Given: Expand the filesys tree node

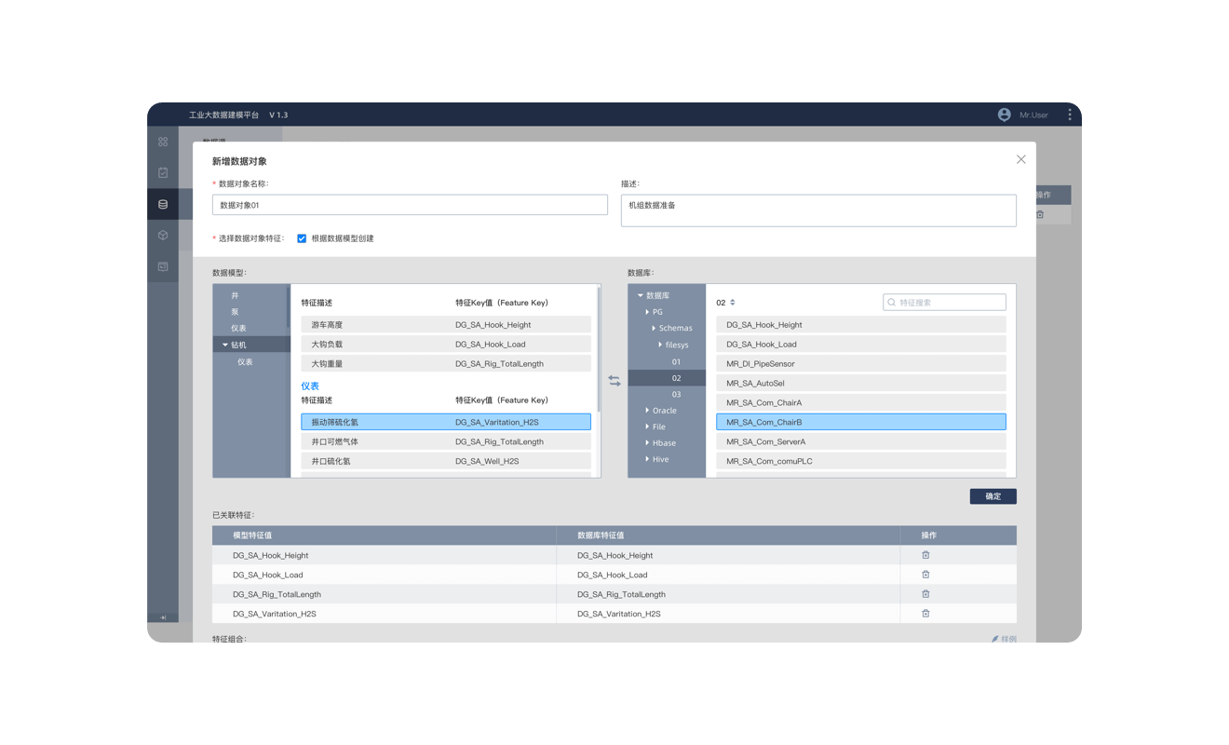Looking at the screenshot, I should (660, 345).
